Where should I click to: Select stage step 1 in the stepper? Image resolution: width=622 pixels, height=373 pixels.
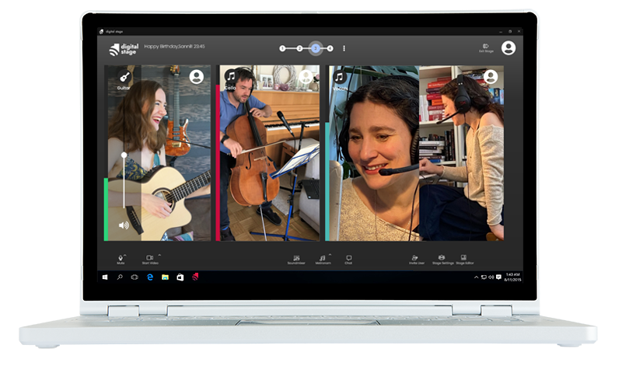(x=282, y=48)
